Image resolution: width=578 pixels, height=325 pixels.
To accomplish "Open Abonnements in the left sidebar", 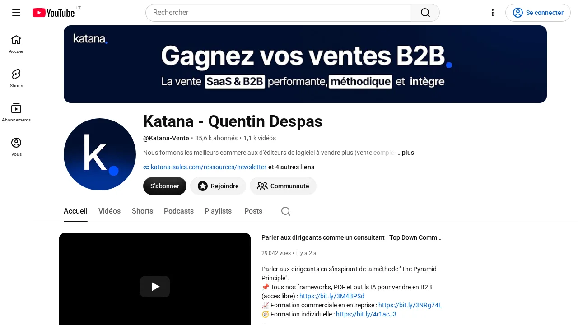I will coord(16,113).
